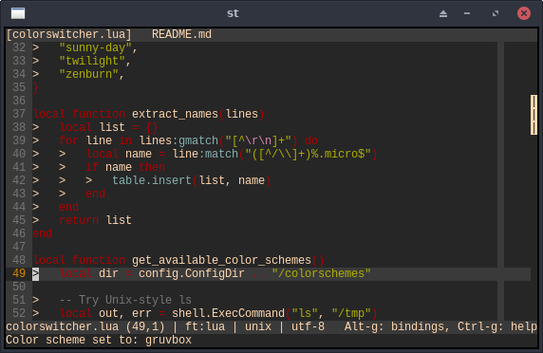Click table.insert call on line 42
This screenshot has width=543, height=353.
pos(152,180)
